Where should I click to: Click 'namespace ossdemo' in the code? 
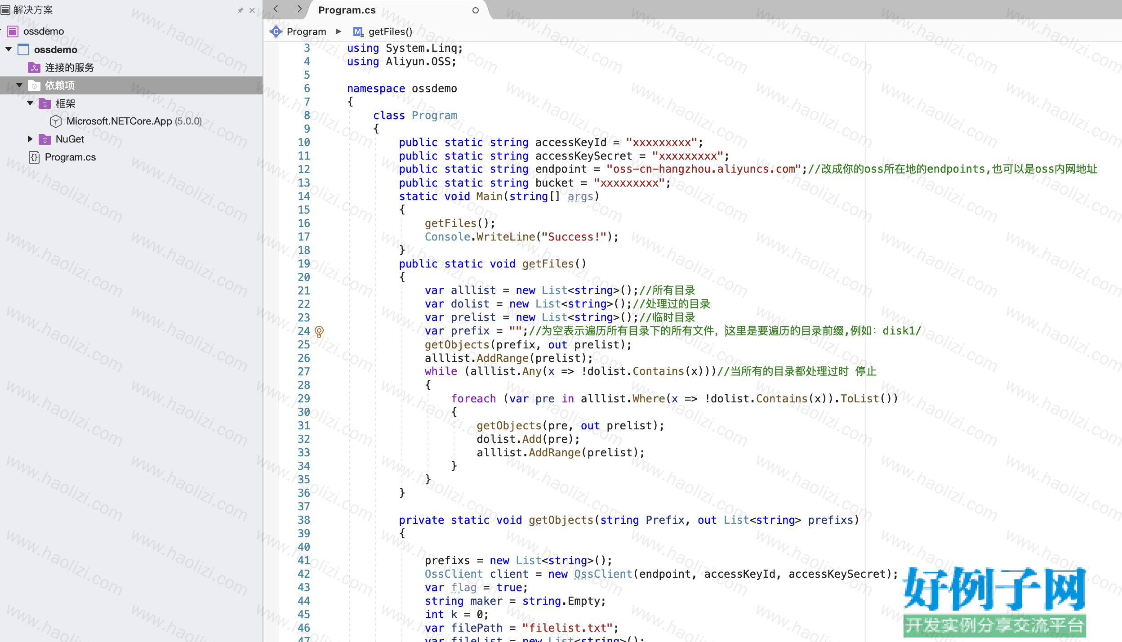click(402, 89)
